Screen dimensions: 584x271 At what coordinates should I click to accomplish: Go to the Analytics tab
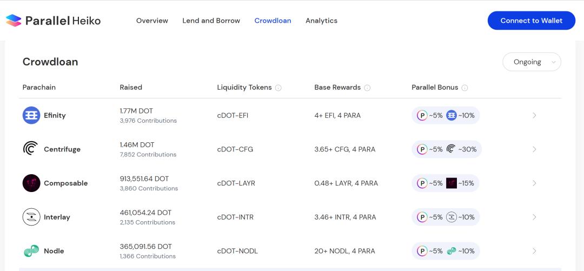coord(321,21)
